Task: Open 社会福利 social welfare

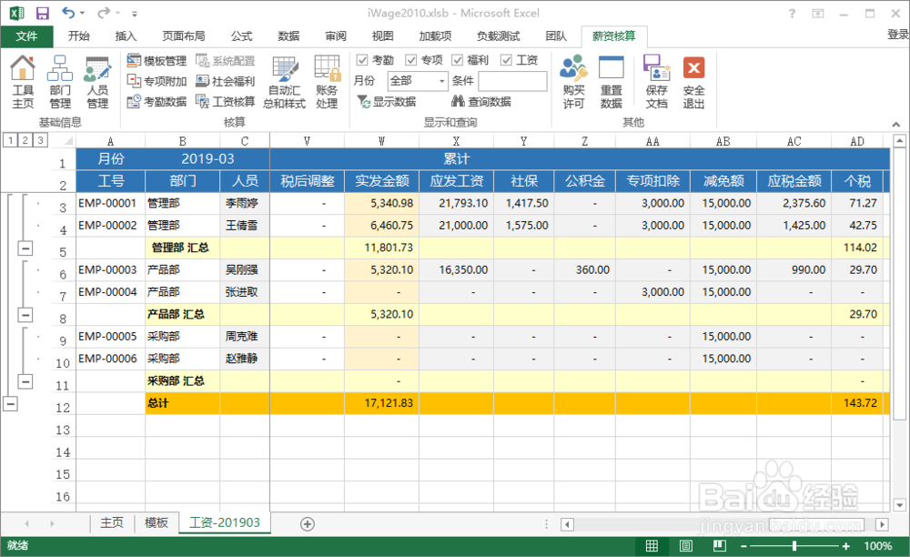Action: (x=226, y=81)
